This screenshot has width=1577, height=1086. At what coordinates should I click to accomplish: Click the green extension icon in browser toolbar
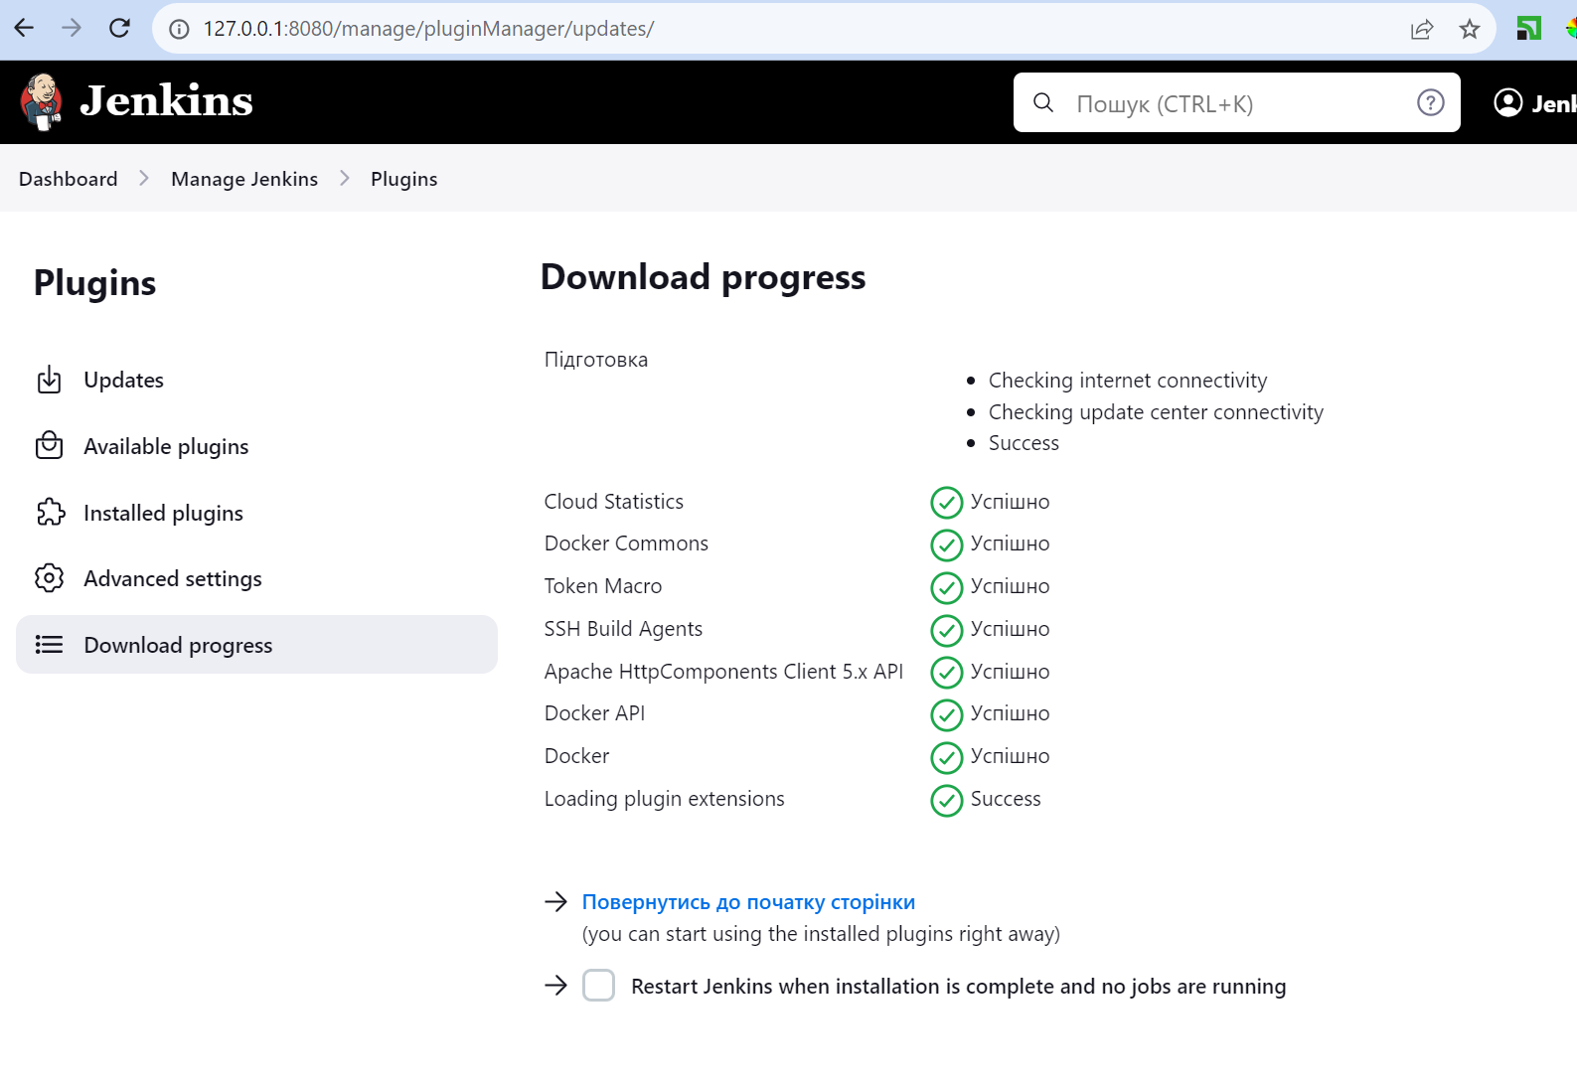[x=1528, y=29]
